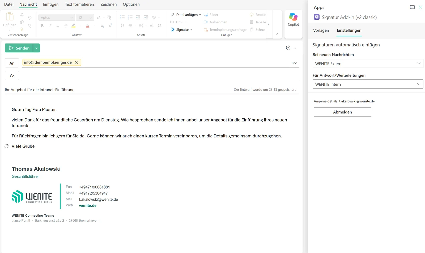
Task: Expand more Einfügen ribbon commands arrow
Action: point(269,24)
